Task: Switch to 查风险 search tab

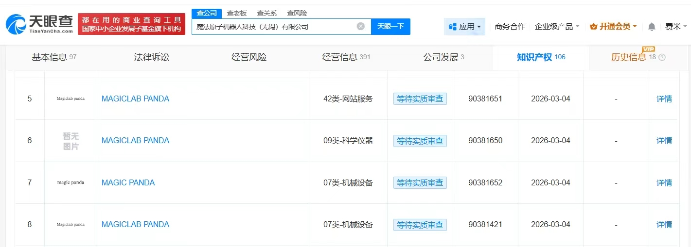Action: click(297, 13)
